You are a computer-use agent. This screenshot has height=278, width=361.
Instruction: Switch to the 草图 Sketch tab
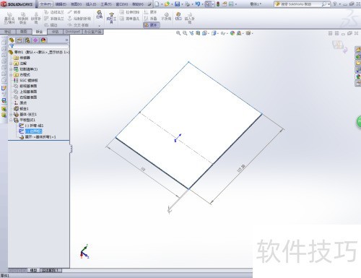(23, 32)
